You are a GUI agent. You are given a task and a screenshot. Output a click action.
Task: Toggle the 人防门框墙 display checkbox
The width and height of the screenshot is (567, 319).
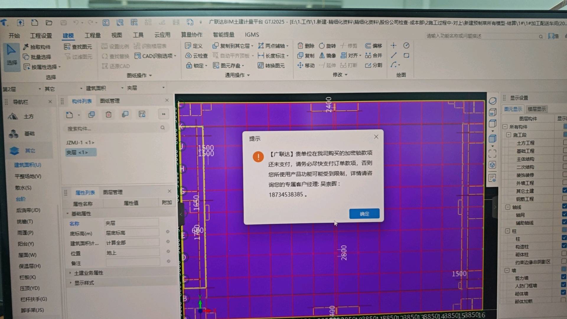564,285
